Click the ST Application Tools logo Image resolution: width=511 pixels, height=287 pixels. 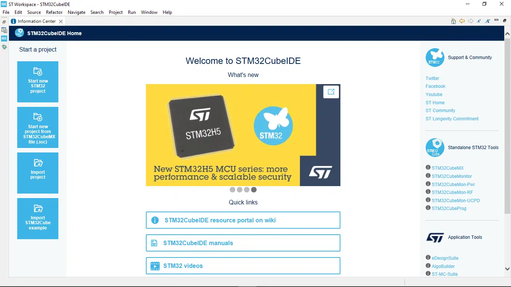coord(435,237)
